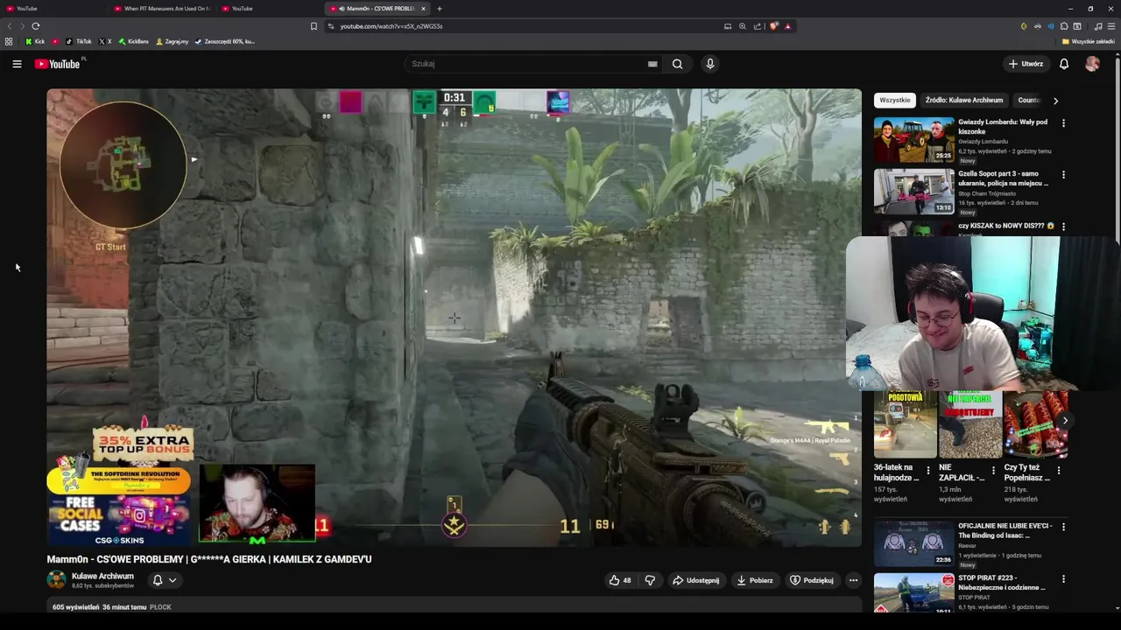Share this page via address bar icon
This screenshot has width=1121, height=630.
click(x=758, y=26)
